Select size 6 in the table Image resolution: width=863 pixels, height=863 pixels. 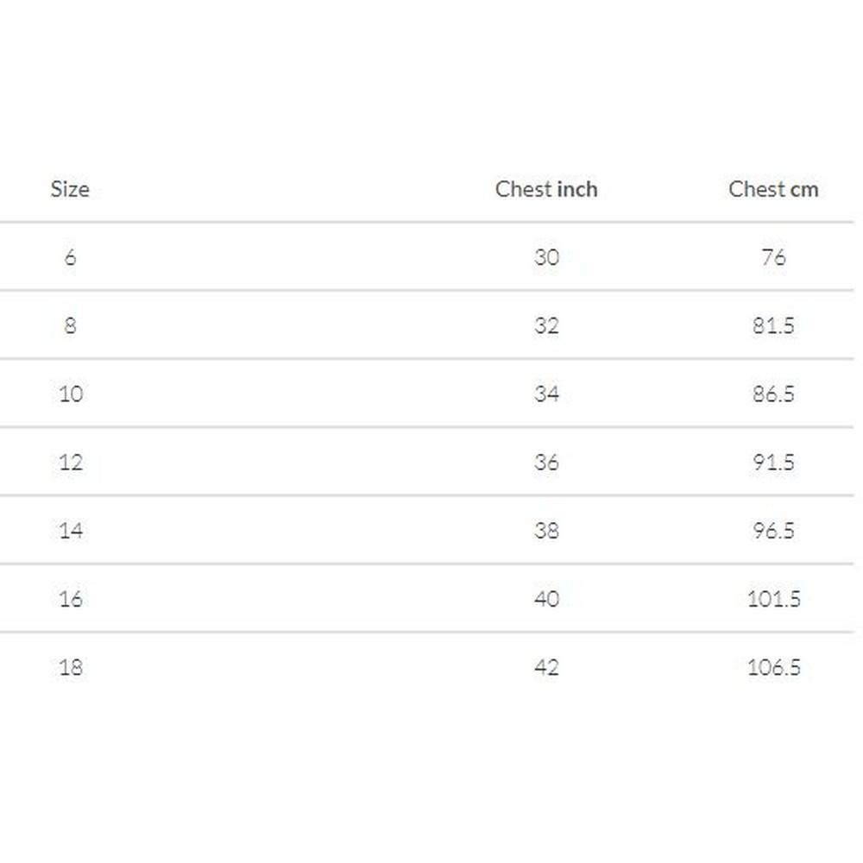(70, 257)
